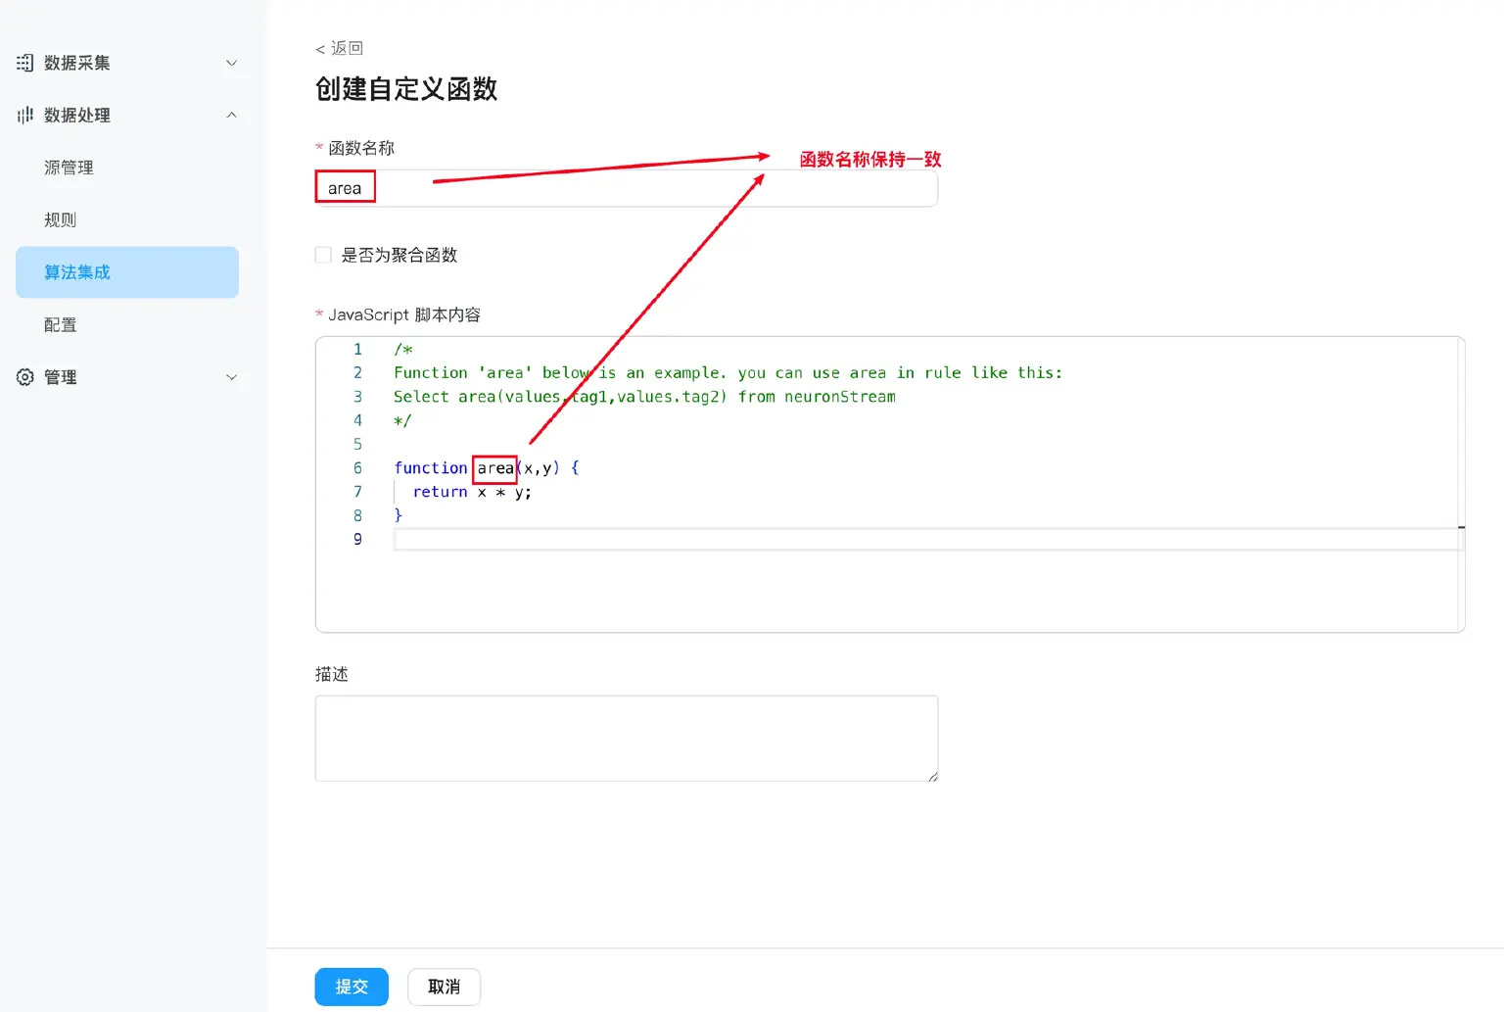Expand the 管理 section chevron
Screen dimensions: 1504x1012
231,376
